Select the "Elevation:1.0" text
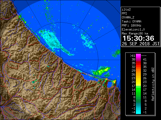This screenshot has height=120, width=161. tap(133, 29)
